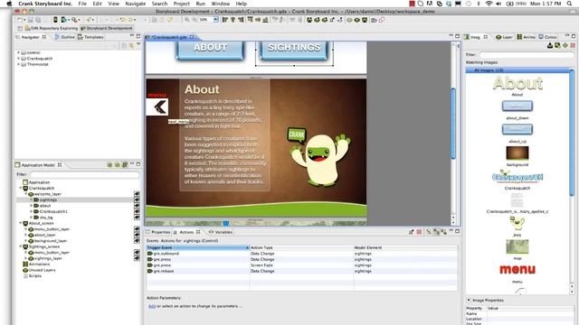Toggle visibility eye for Cranksquatch1 control
Image resolution: width=579 pixels, height=325 pixels.
[x=137, y=211]
